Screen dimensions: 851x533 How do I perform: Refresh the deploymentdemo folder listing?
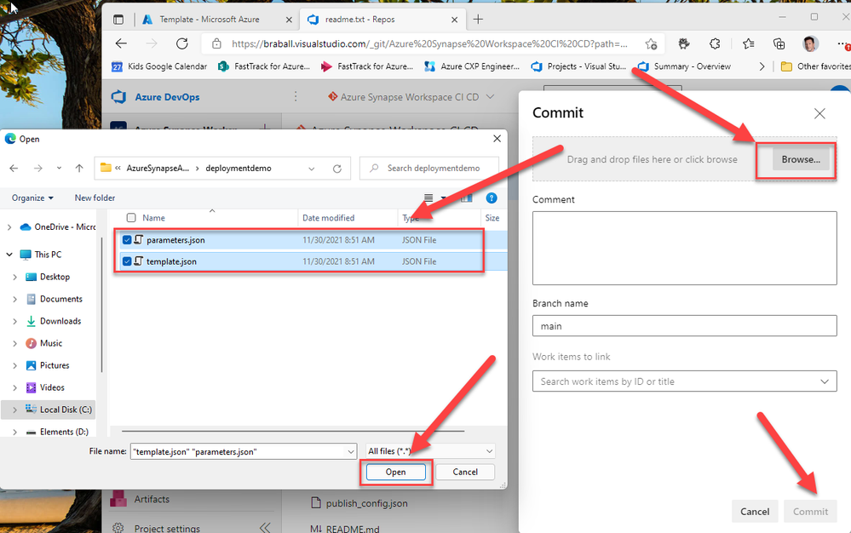point(337,169)
